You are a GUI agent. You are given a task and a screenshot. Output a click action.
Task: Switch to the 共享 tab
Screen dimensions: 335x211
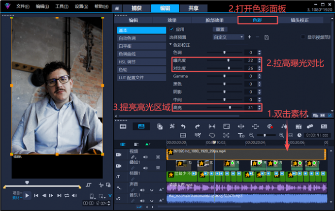[x=193, y=8]
